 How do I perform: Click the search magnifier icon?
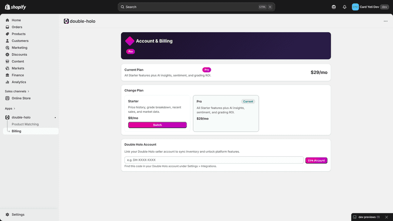[x=122, y=7]
